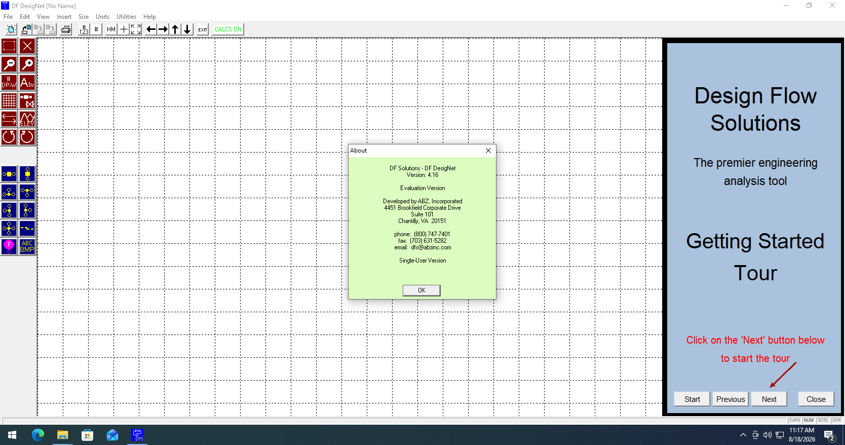Click the grid display icon
This screenshot has height=445, width=845.
click(9, 101)
